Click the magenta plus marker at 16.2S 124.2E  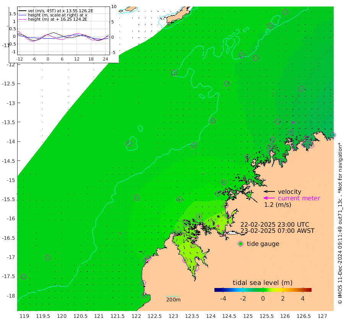coord(218,226)
